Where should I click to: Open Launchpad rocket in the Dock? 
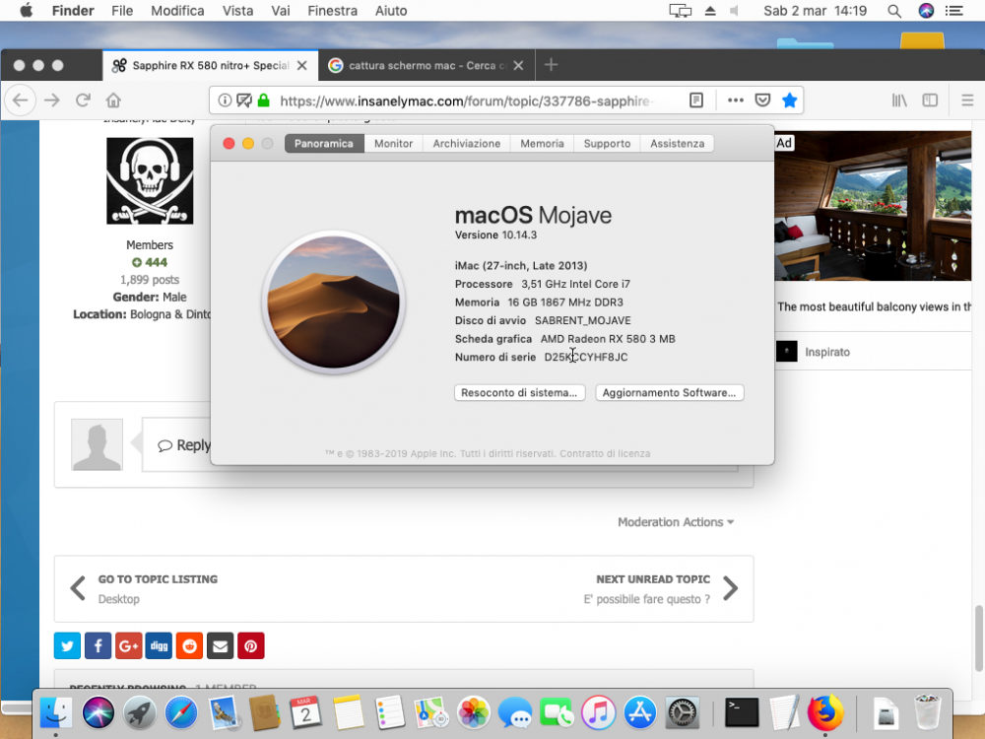140,713
